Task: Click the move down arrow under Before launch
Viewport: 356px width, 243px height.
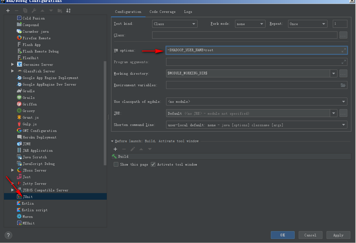Action: click(150, 149)
